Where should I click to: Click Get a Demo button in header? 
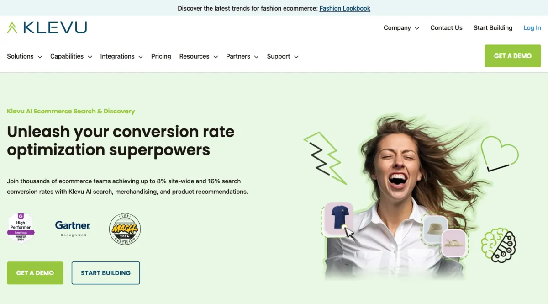[x=513, y=56]
